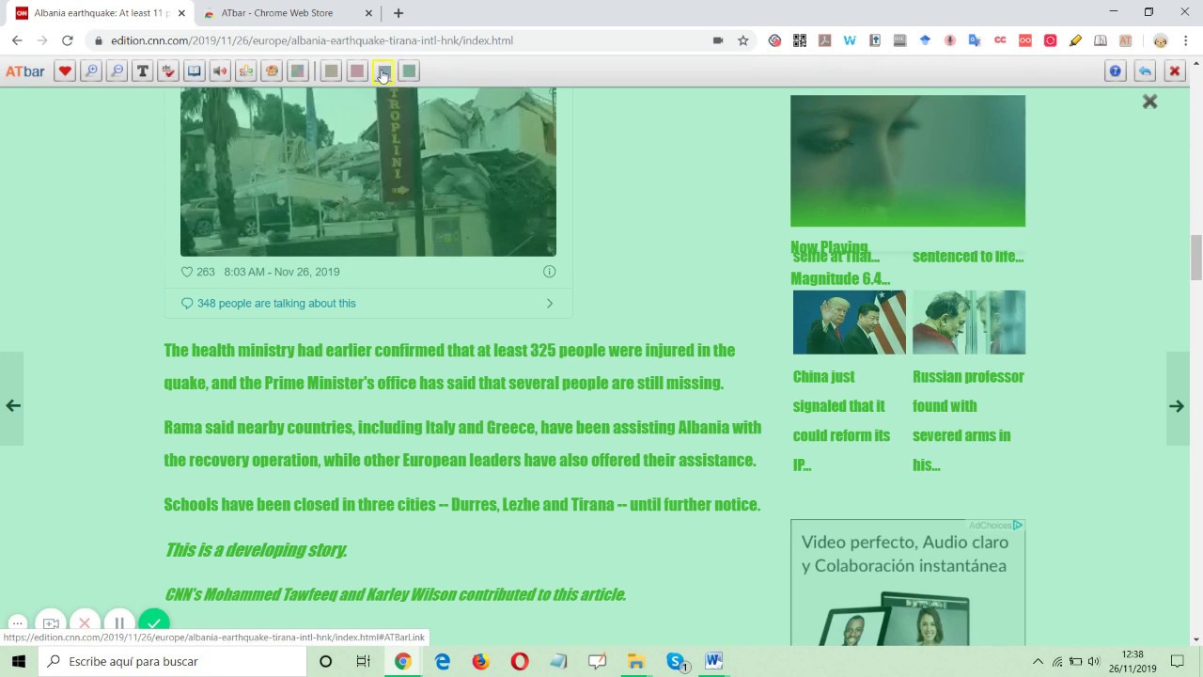Image resolution: width=1203 pixels, height=677 pixels.
Task: Click the address bar URL
Action: 311,40
